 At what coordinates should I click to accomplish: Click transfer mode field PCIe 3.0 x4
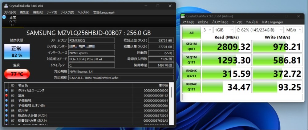click(91, 59)
